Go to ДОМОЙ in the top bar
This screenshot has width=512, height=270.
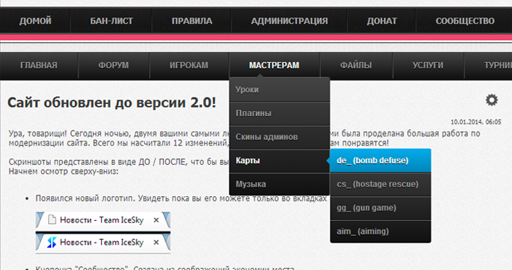point(35,21)
